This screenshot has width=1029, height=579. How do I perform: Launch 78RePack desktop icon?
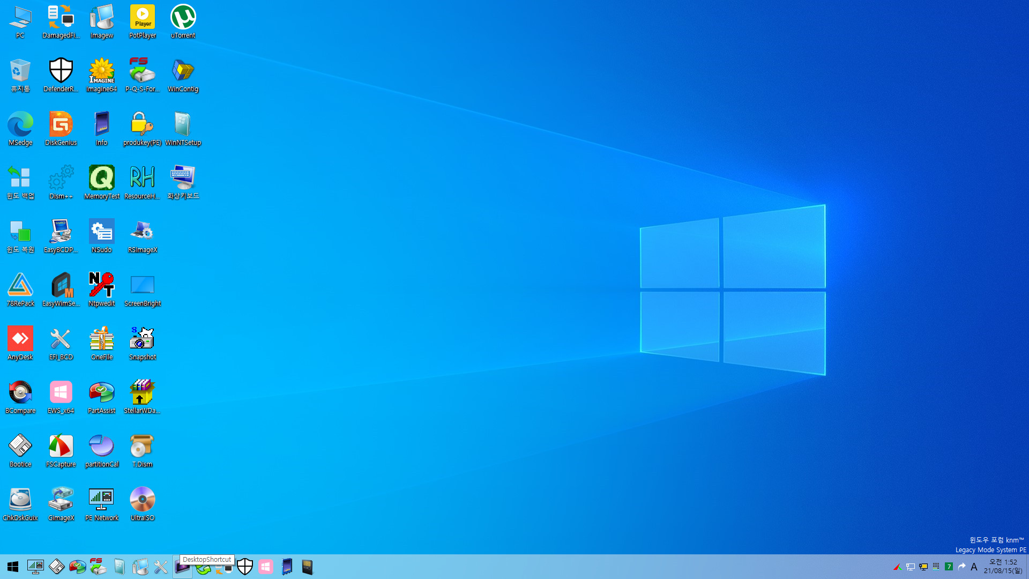20,290
